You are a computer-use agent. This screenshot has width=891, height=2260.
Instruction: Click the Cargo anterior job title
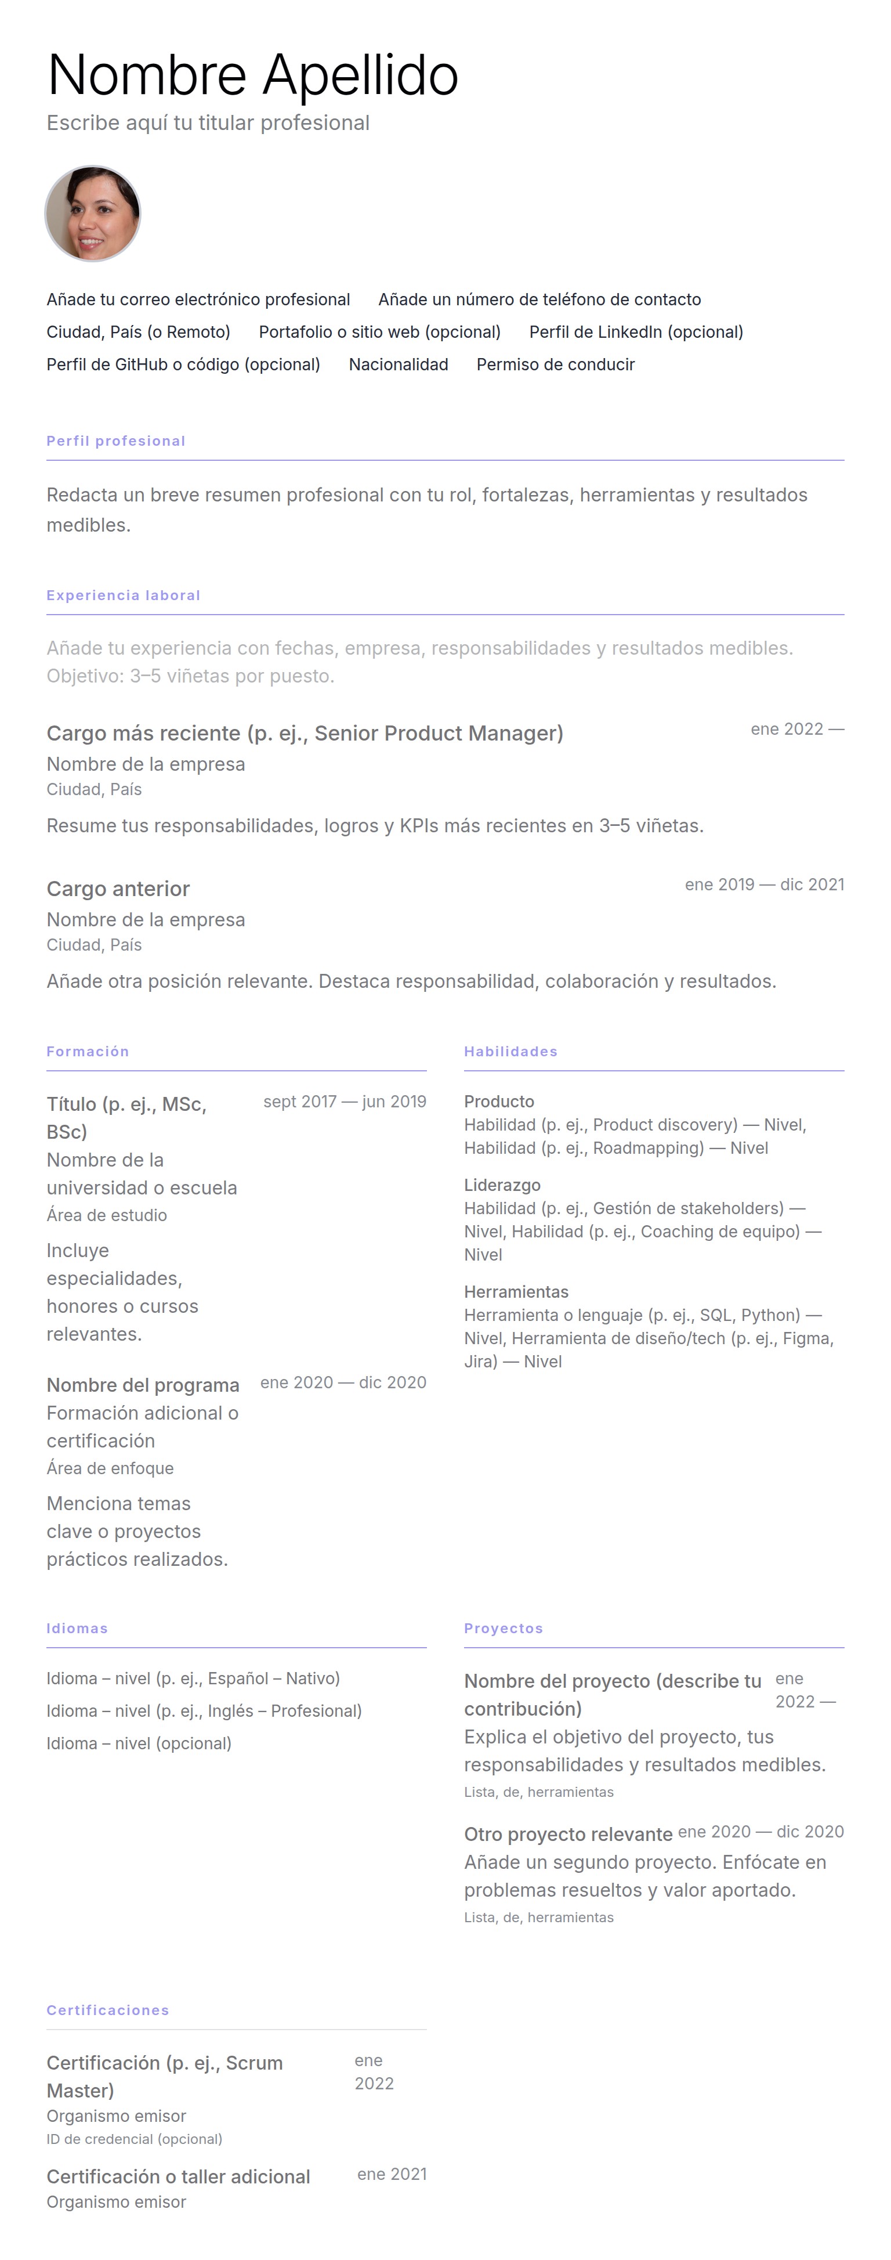click(x=118, y=889)
